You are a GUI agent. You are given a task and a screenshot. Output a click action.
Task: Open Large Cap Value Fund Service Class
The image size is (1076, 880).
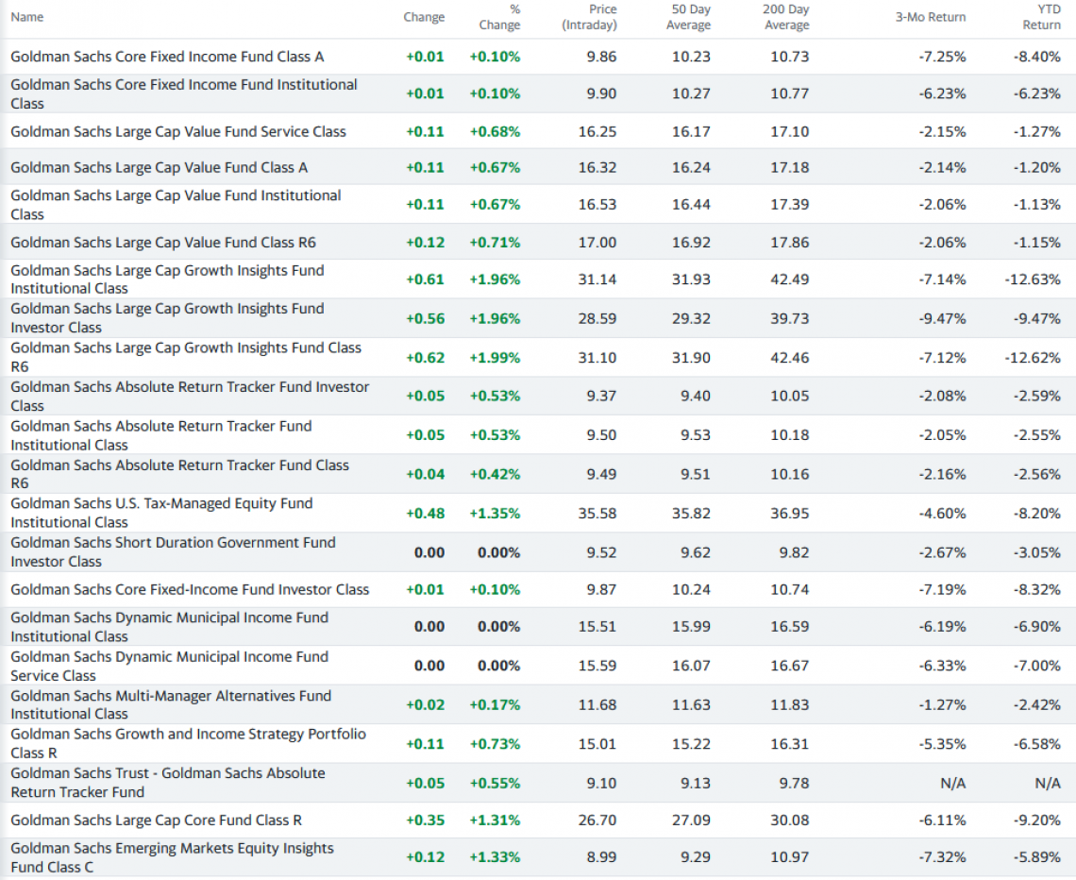point(177,132)
